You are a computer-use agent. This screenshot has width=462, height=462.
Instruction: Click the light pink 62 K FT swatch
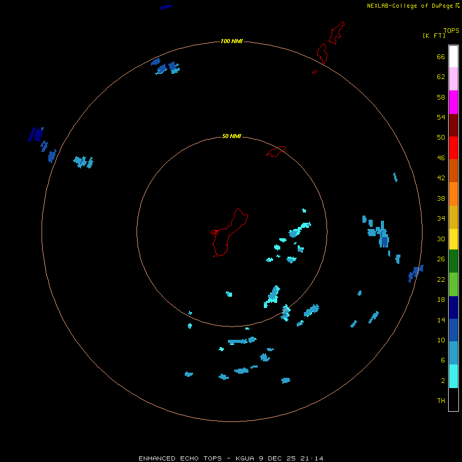tap(453, 79)
